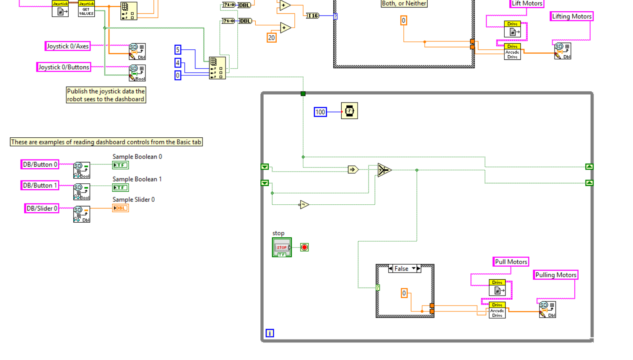Image resolution: width=633 pixels, height=360 pixels.
Task: Click the Publish joystick data comment label
Action: pyautogui.click(x=106, y=95)
